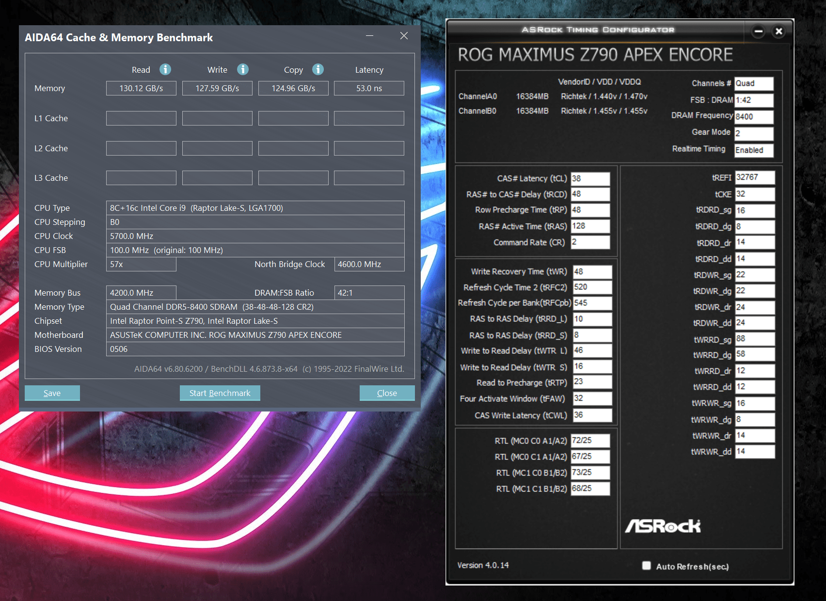
Task: Click the tWTR_L field showing 46
Action: 592,350
